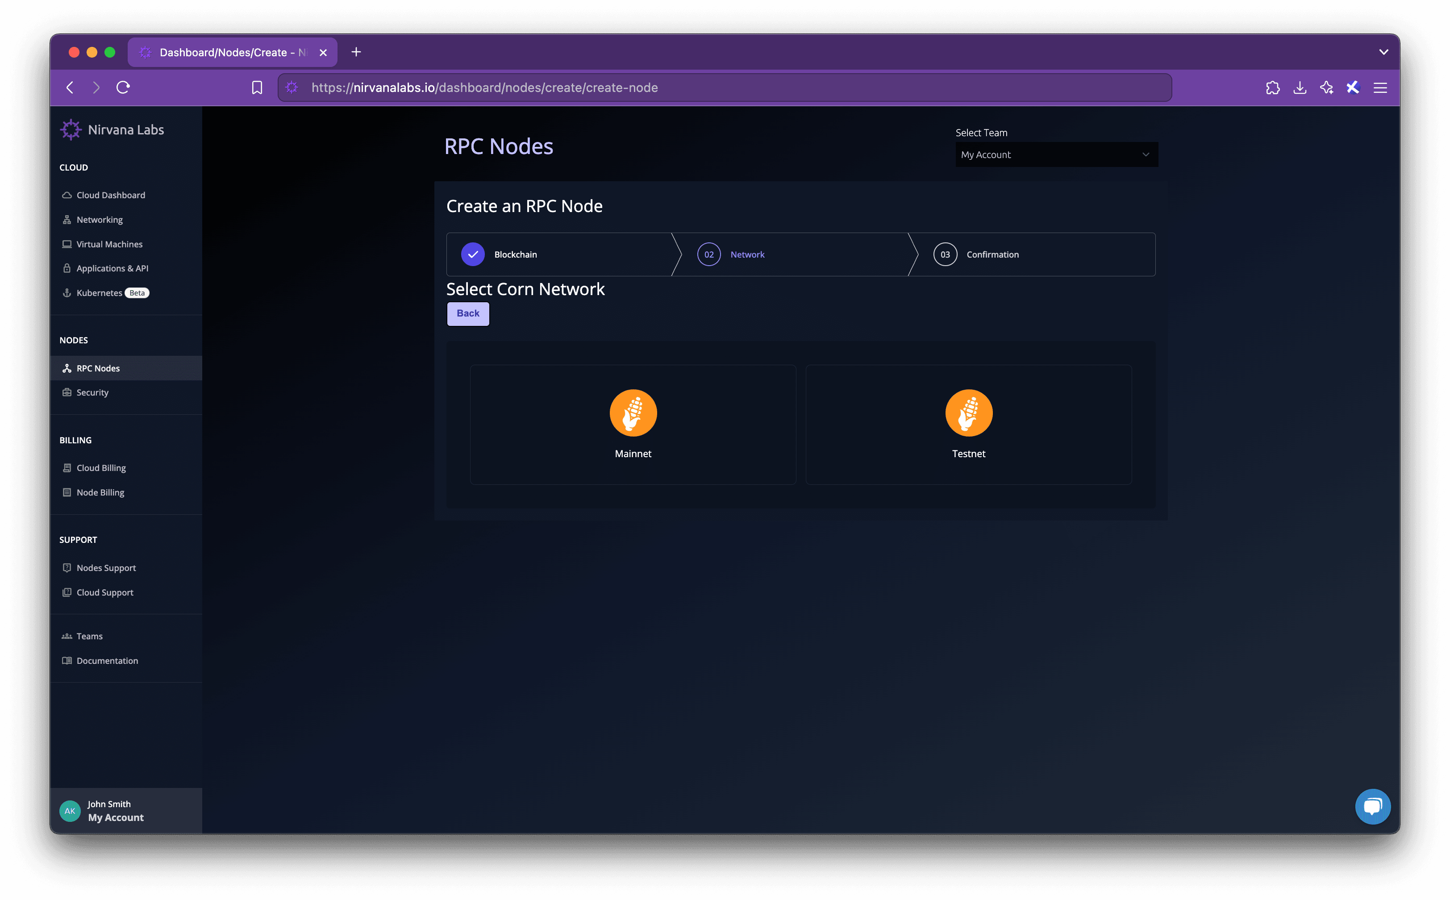Expand the Select Team dropdown
The height and width of the screenshot is (900, 1450).
[1056, 155]
